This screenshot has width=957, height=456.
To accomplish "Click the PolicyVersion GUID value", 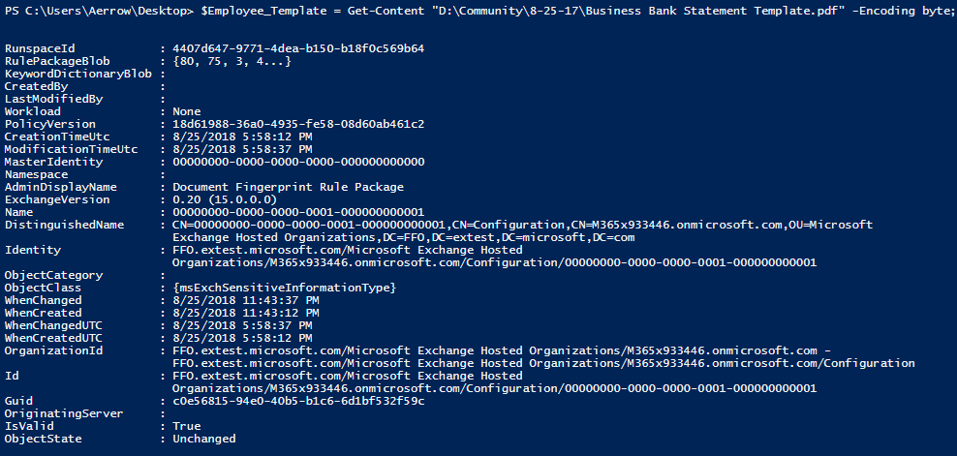I will coord(298,124).
